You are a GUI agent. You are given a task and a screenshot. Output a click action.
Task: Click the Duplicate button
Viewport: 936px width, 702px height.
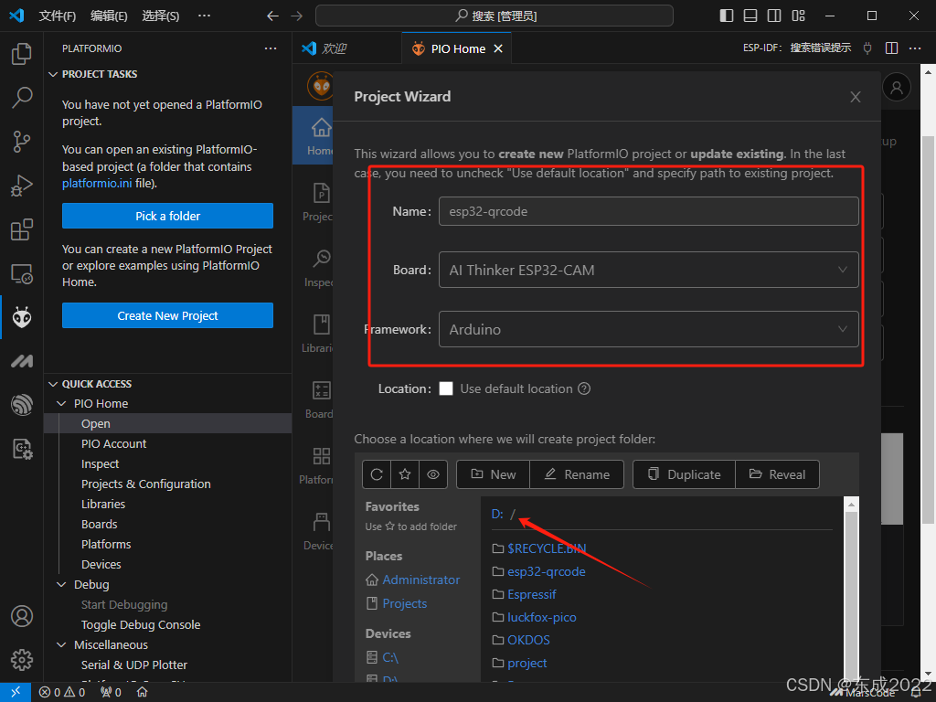tap(684, 474)
